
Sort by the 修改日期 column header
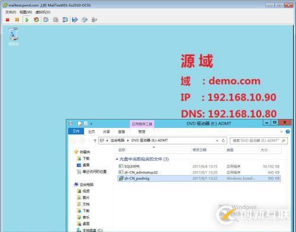[x=200, y=150]
